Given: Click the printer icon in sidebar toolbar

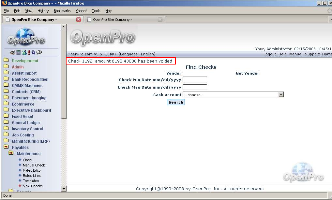Looking at the screenshot, I should point(13,52).
